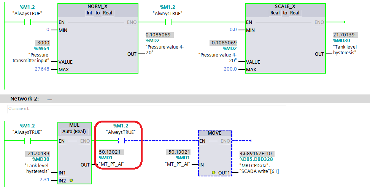Click the ENO pin of MOVE
Screen dimensions: 370x187
pos(225,141)
